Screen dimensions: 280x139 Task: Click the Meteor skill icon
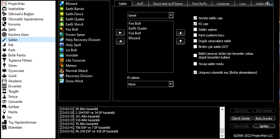[61, 66]
